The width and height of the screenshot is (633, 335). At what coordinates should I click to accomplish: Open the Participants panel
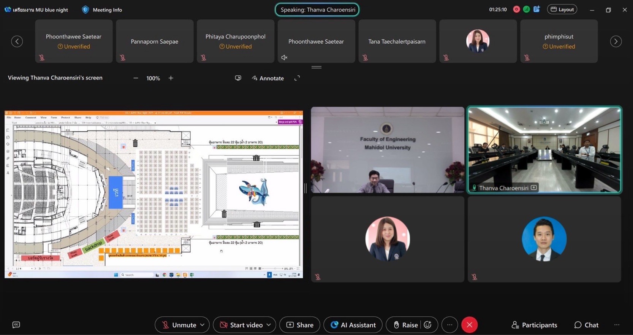(x=534, y=325)
